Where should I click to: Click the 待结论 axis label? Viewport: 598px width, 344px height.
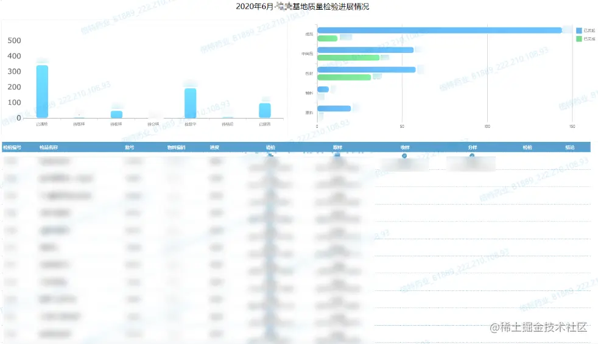coord(228,124)
